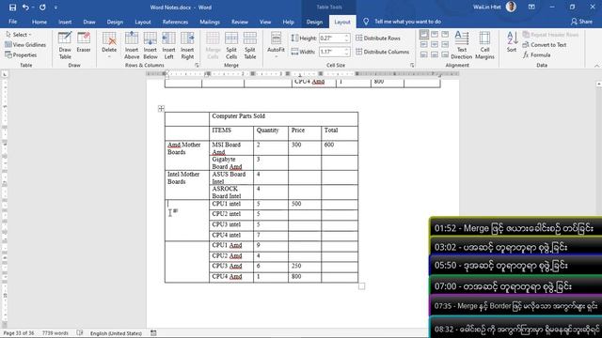602x338 pixels.
Task: Click Convert to Text
Action: [545, 45]
